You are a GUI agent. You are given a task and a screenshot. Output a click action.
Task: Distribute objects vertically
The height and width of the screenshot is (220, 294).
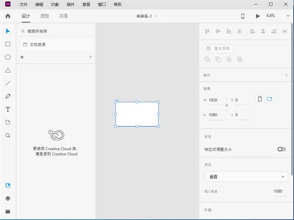tap(285, 31)
